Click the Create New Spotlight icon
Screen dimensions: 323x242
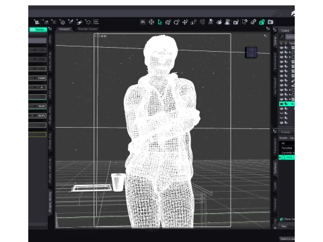point(46,22)
